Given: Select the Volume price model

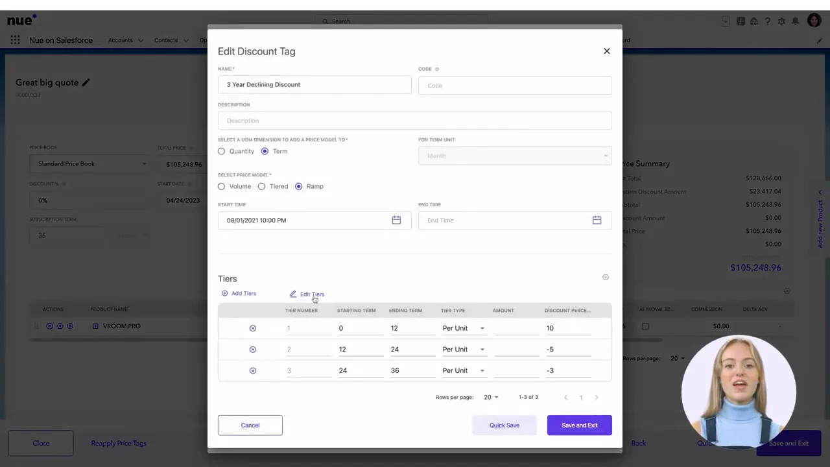Looking at the screenshot, I should 222,187.
